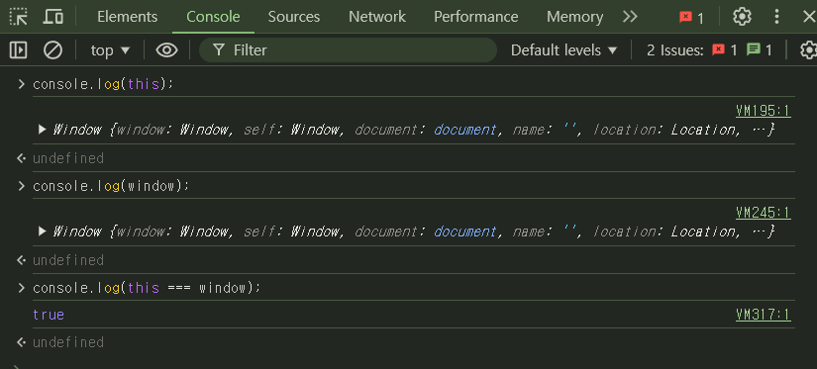Click undefined result below VM245:1 output

click(x=68, y=260)
